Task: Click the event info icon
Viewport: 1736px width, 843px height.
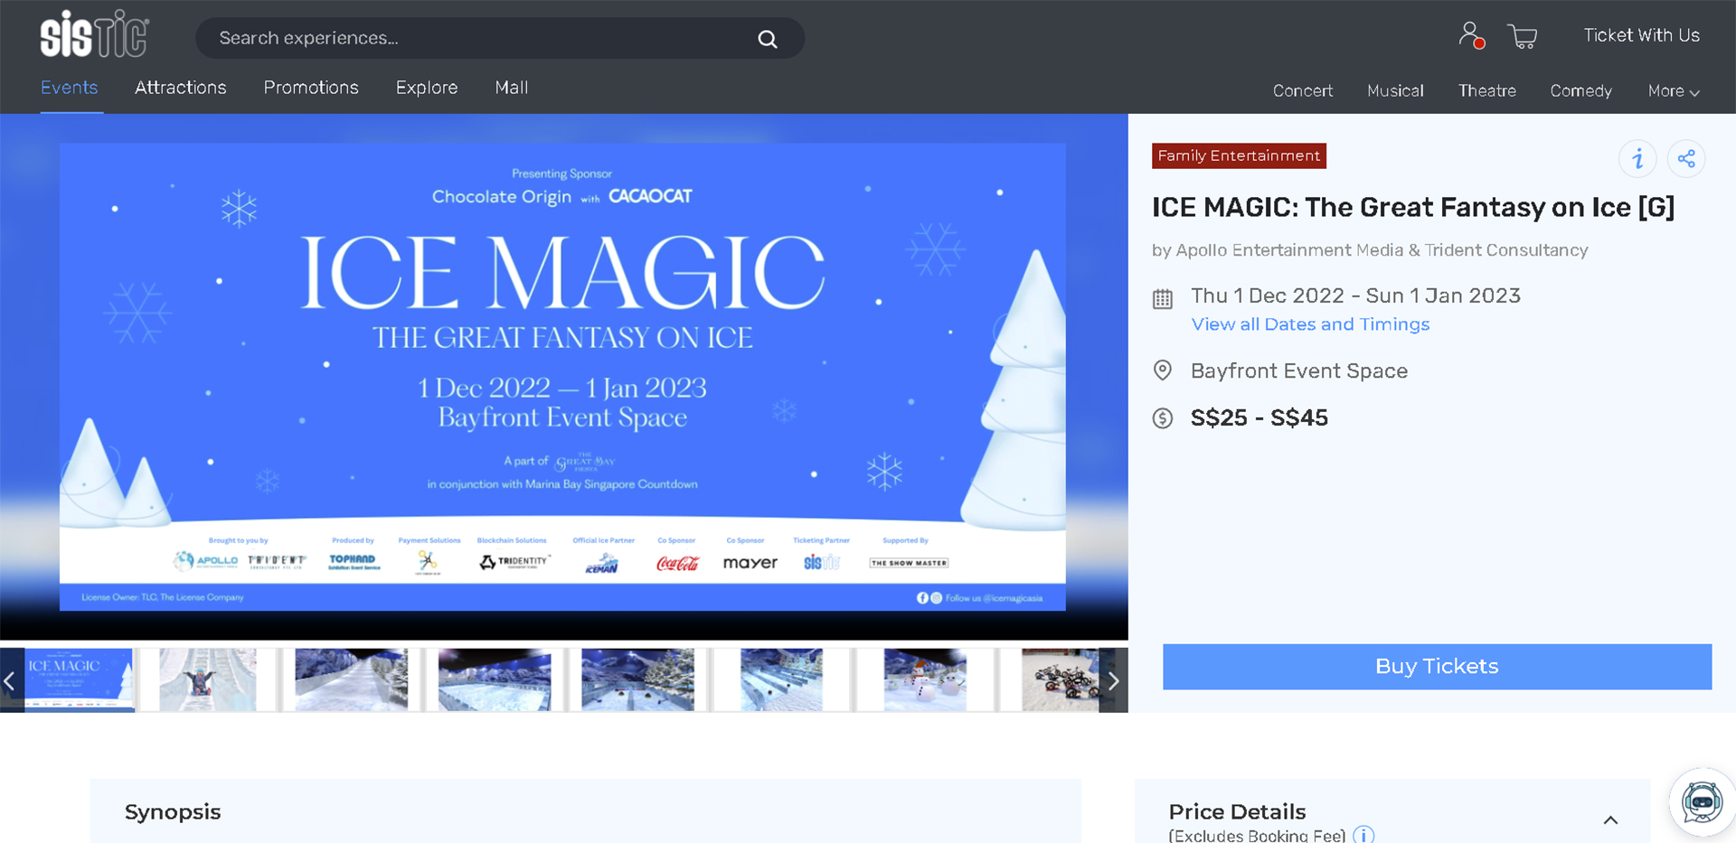Action: 1637,159
